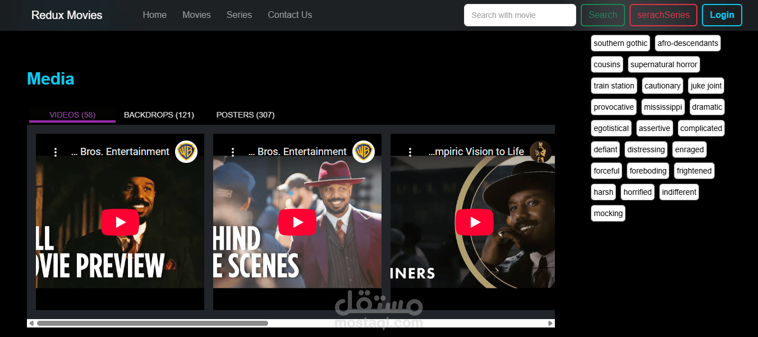The image size is (758, 337).
Task: Click the Vision to Life video title
Action: (476, 152)
